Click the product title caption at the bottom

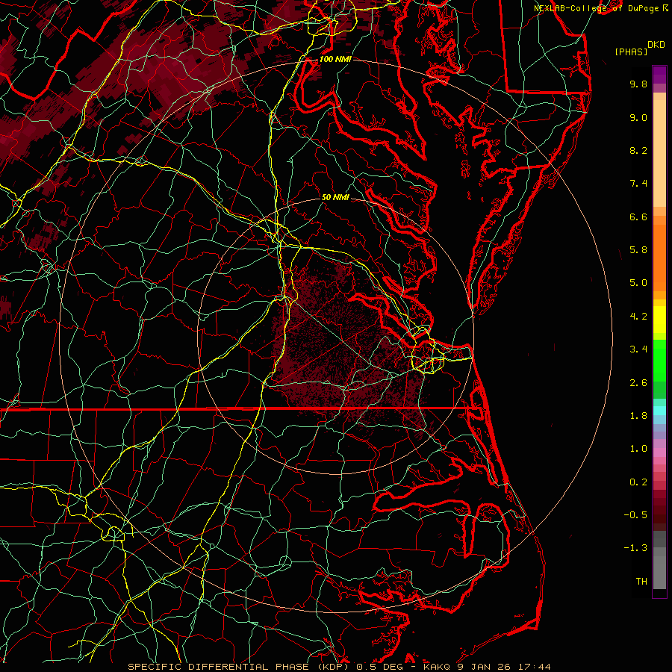point(340,667)
